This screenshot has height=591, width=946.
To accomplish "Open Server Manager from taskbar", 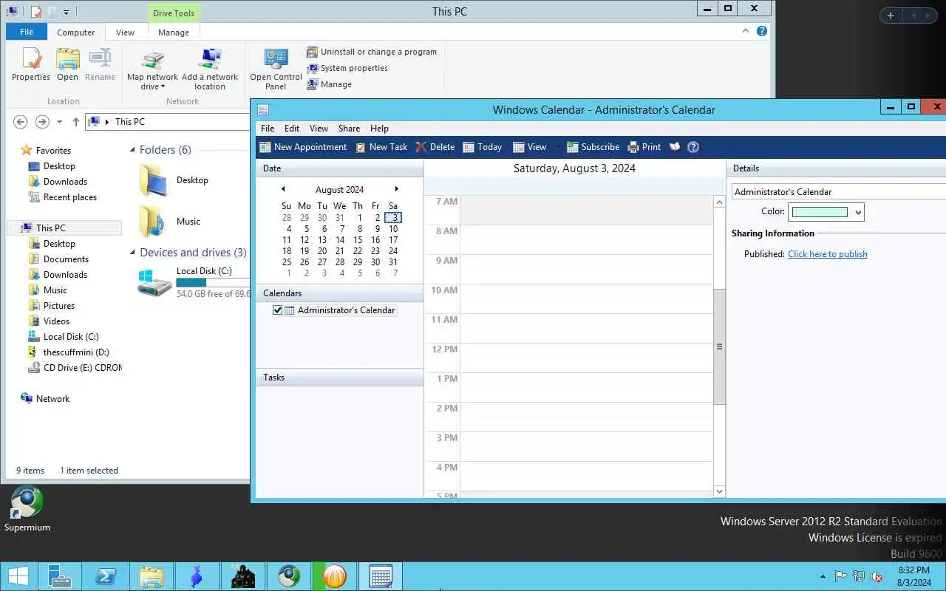I will (x=60, y=576).
